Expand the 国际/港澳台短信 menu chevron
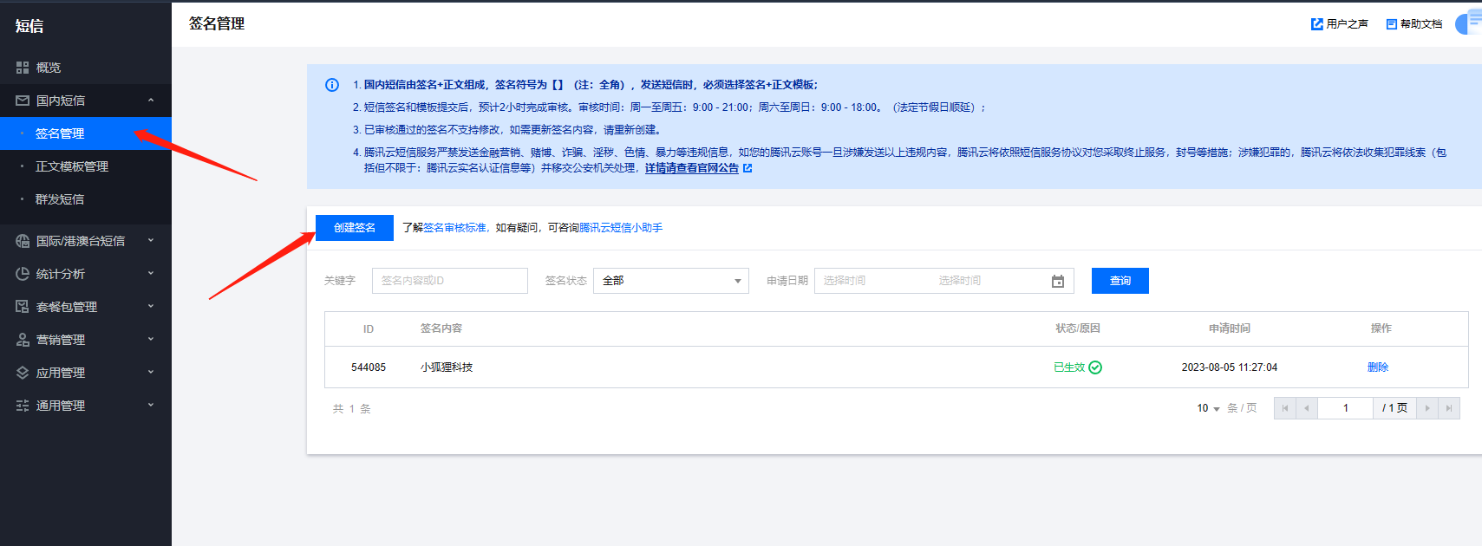This screenshot has width=1482, height=546. tap(151, 241)
